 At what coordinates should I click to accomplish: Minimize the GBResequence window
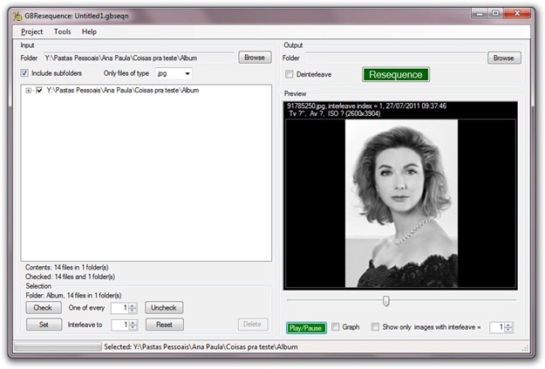click(x=480, y=14)
